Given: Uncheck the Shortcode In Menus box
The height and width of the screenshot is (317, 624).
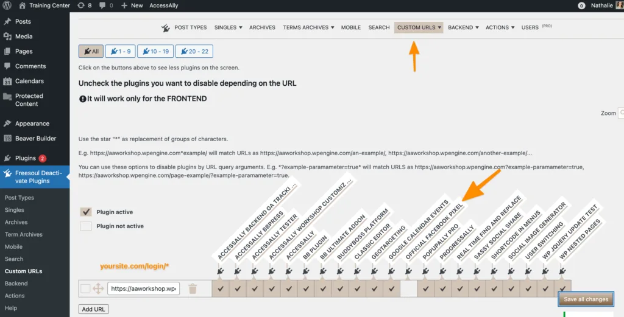Looking at the screenshot, I should point(494,289).
